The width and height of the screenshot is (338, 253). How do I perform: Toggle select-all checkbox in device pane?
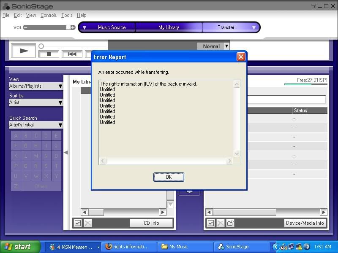click(211, 223)
